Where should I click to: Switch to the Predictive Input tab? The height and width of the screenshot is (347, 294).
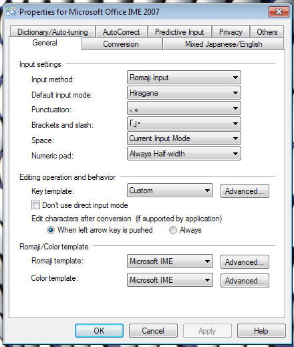pyautogui.click(x=180, y=32)
